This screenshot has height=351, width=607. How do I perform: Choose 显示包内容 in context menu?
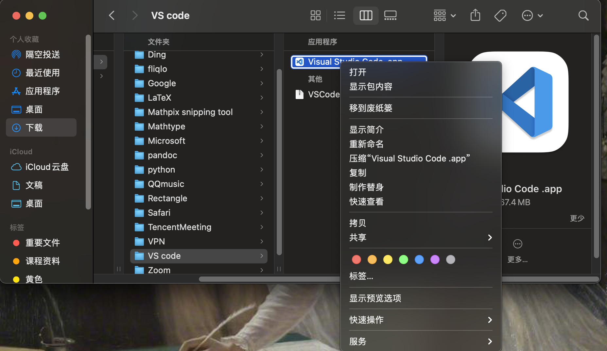tap(421, 87)
